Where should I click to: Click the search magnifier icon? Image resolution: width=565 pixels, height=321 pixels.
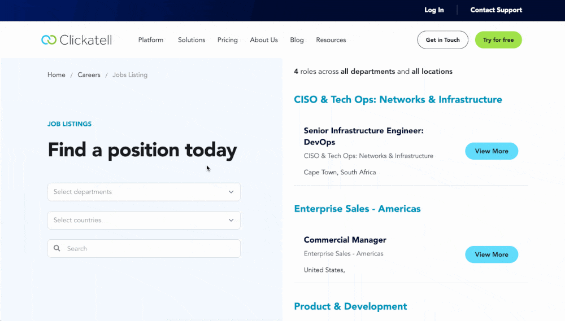click(x=57, y=248)
